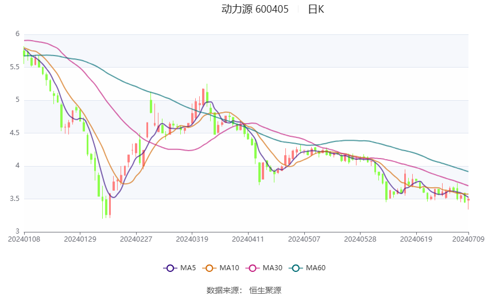Image resolution: width=488 pixels, height=296 pixels.
Task: Click the y-axis label 4
Action: [17, 165]
